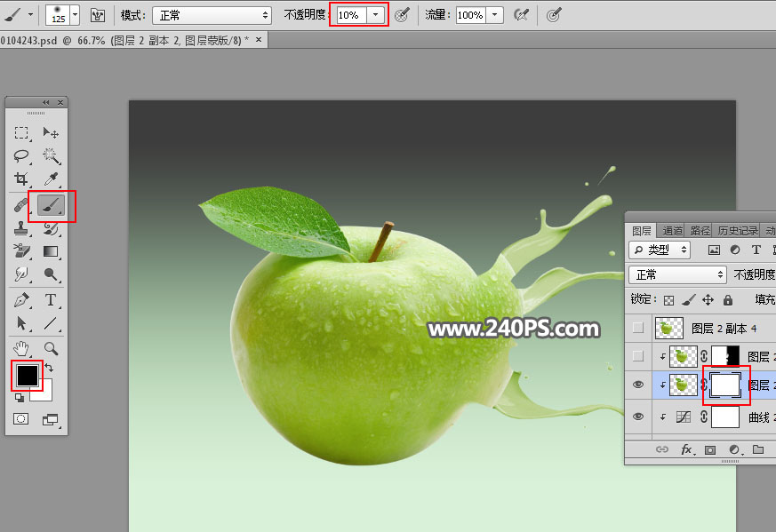Enable airbrush mode
776x532 pixels.
pos(521,15)
